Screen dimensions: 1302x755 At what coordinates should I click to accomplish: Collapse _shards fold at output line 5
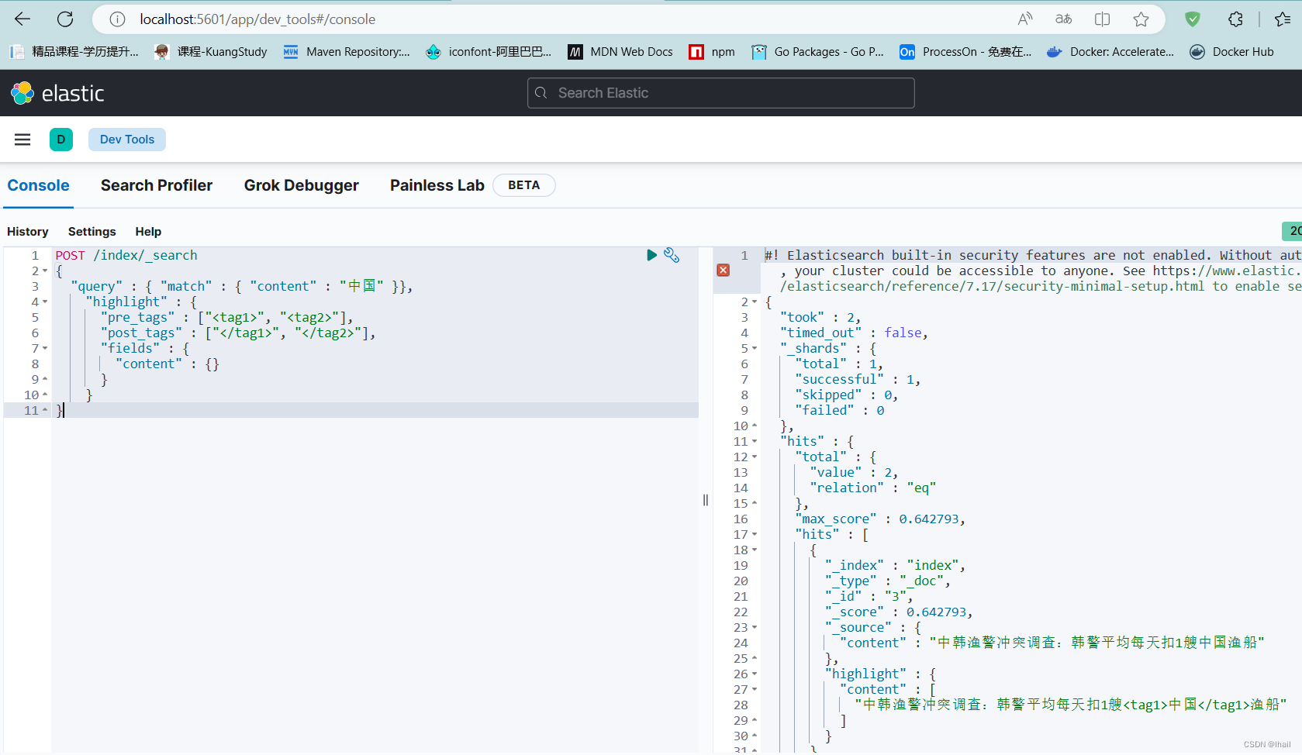point(755,348)
